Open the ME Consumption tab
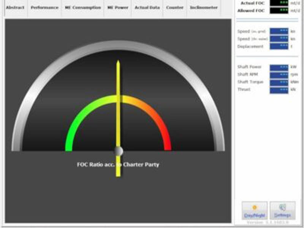 click(83, 8)
